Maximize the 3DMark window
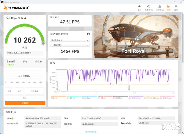The height and width of the screenshot is (134, 184). 175,2
